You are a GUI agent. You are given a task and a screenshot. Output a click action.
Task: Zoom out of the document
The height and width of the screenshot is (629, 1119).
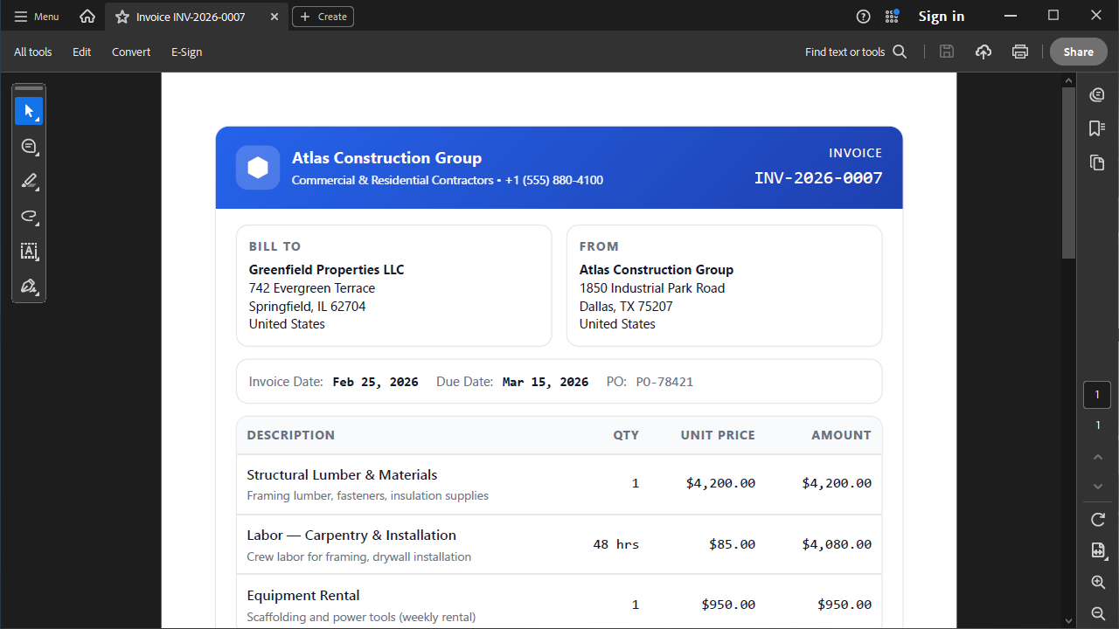tap(1098, 613)
